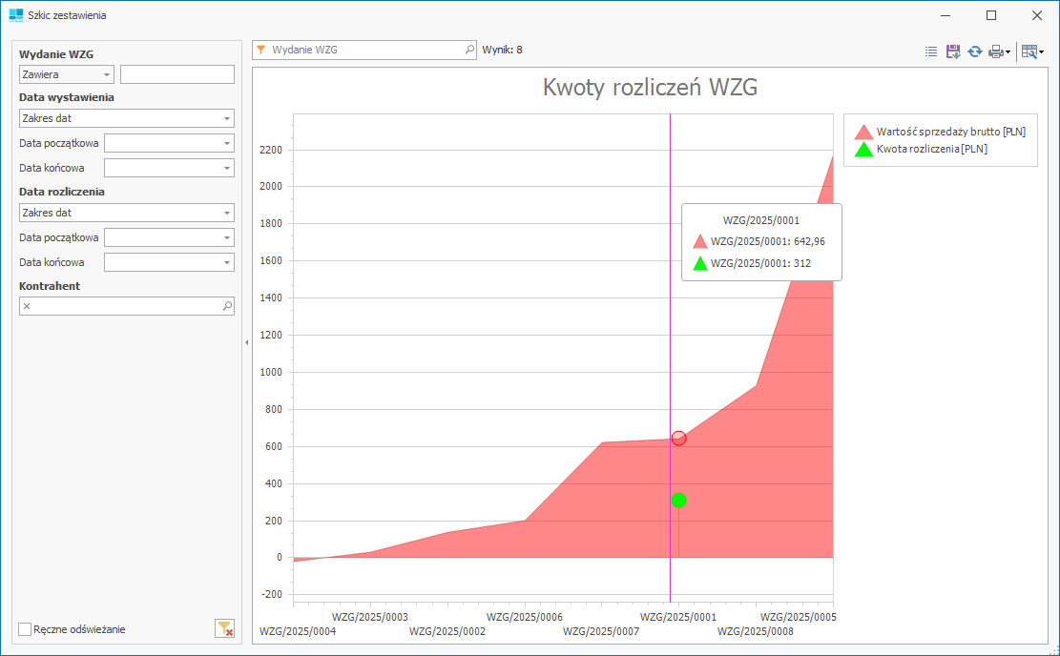The width and height of the screenshot is (1060, 656).
Task: Click the red data point on chart
Action: [x=678, y=438]
